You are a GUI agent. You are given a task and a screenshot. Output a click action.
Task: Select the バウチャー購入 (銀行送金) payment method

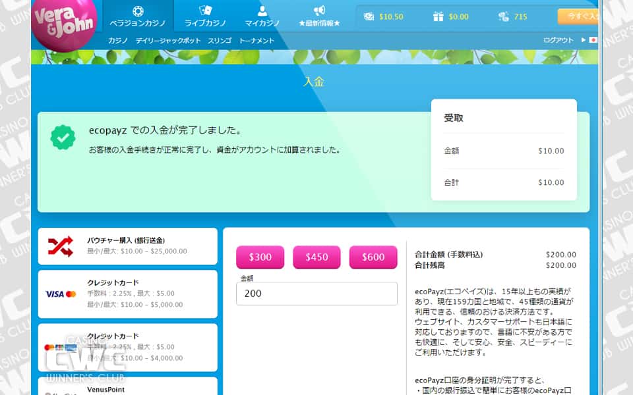[x=127, y=246]
